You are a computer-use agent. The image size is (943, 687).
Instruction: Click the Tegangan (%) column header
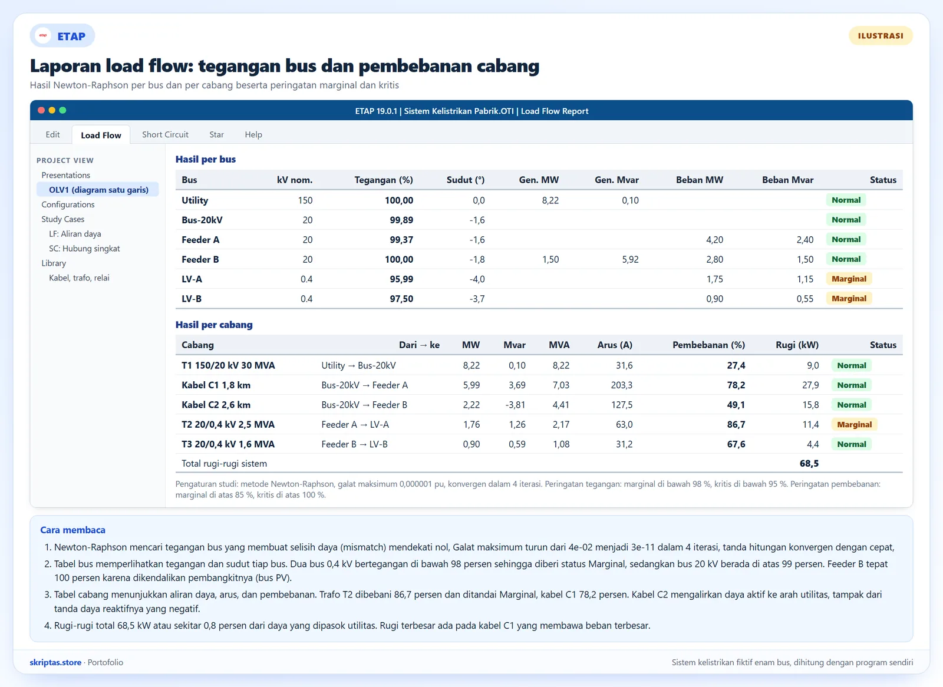tap(384, 180)
